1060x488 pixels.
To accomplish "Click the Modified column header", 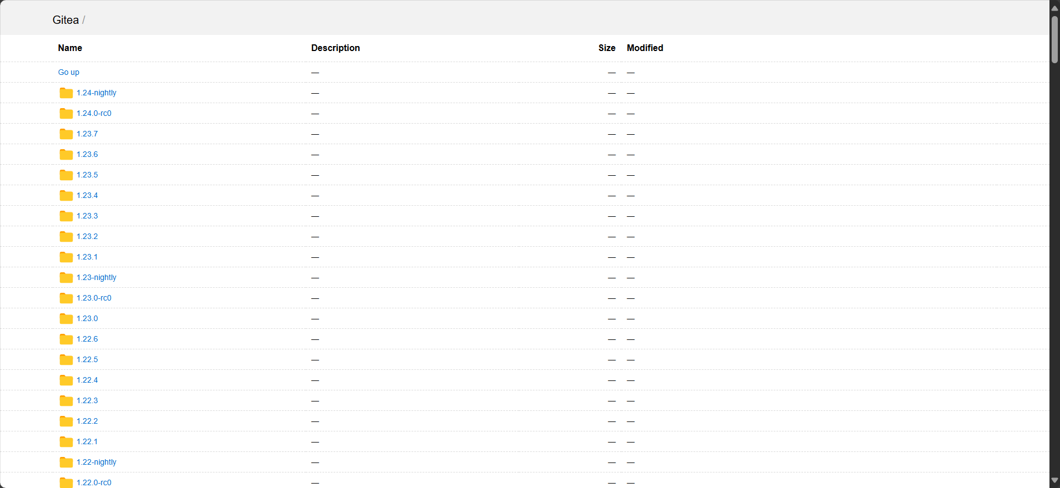I will (x=645, y=48).
